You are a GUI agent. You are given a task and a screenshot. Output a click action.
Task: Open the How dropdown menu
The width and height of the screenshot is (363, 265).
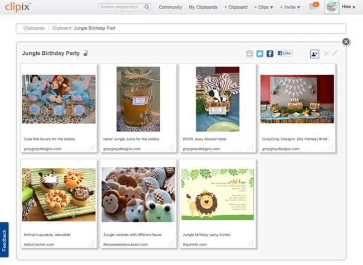(x=348, y=7)
